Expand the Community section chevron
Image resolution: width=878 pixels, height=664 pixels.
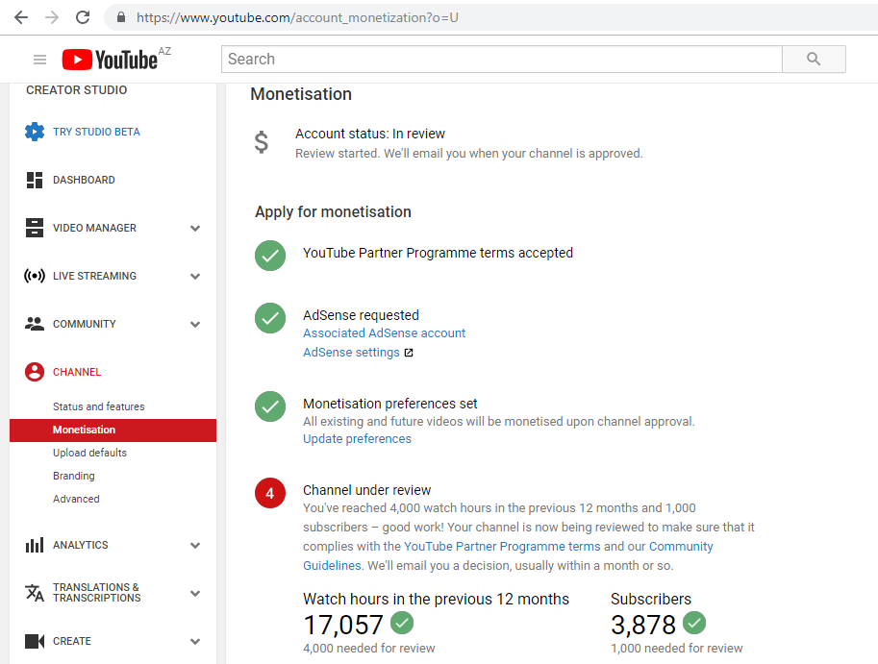click(195, 325)
